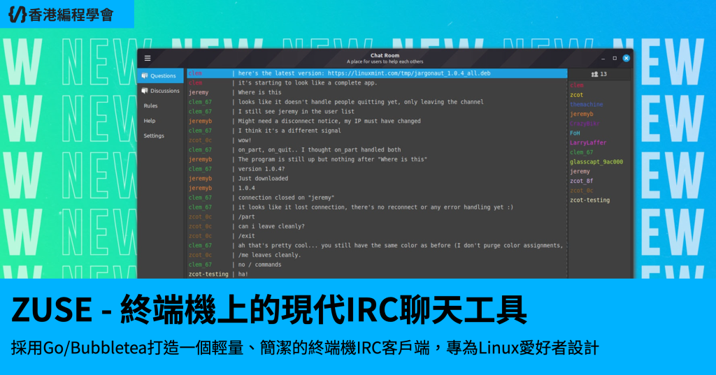Click message "it looks like it lost connection"
This screenshot has width=716, height=375.
(x=375, y=207)
